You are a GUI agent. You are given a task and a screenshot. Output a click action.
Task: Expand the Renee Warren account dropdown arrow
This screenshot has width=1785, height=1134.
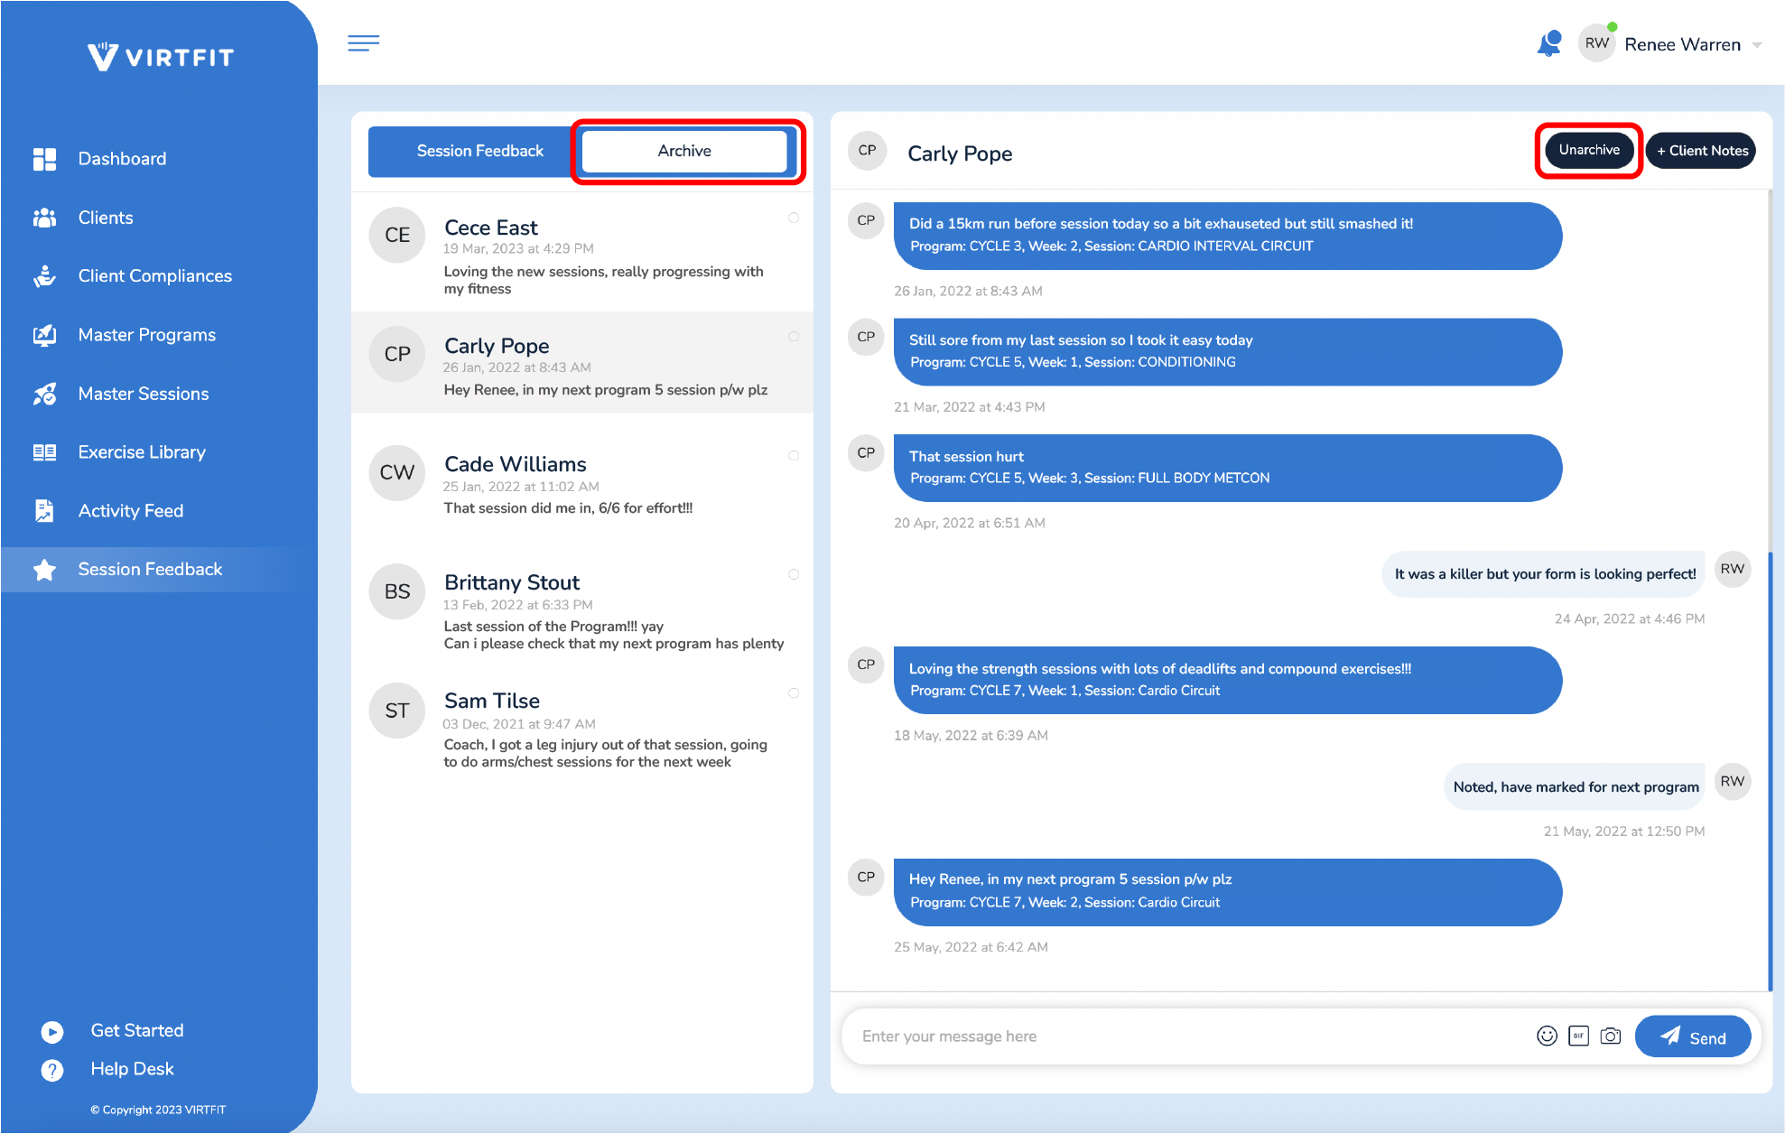(1757, 45)
